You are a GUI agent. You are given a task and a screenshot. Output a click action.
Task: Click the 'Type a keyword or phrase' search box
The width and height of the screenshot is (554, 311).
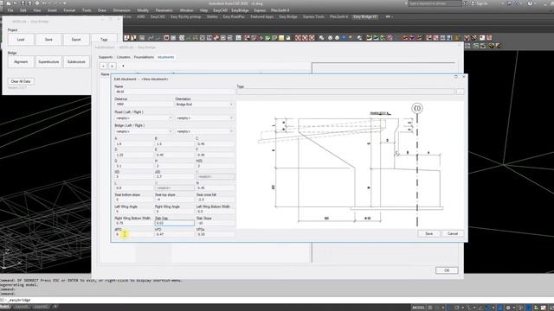click(x=435, y=3)
